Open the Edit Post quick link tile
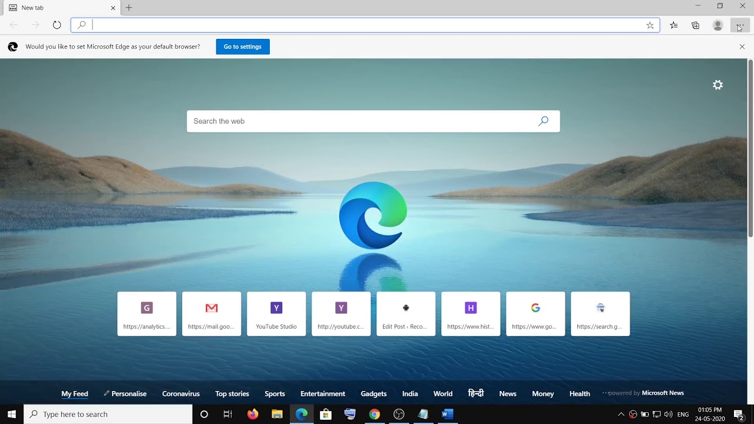The height and width of the screenshot is (424, 754). point(406,314)
